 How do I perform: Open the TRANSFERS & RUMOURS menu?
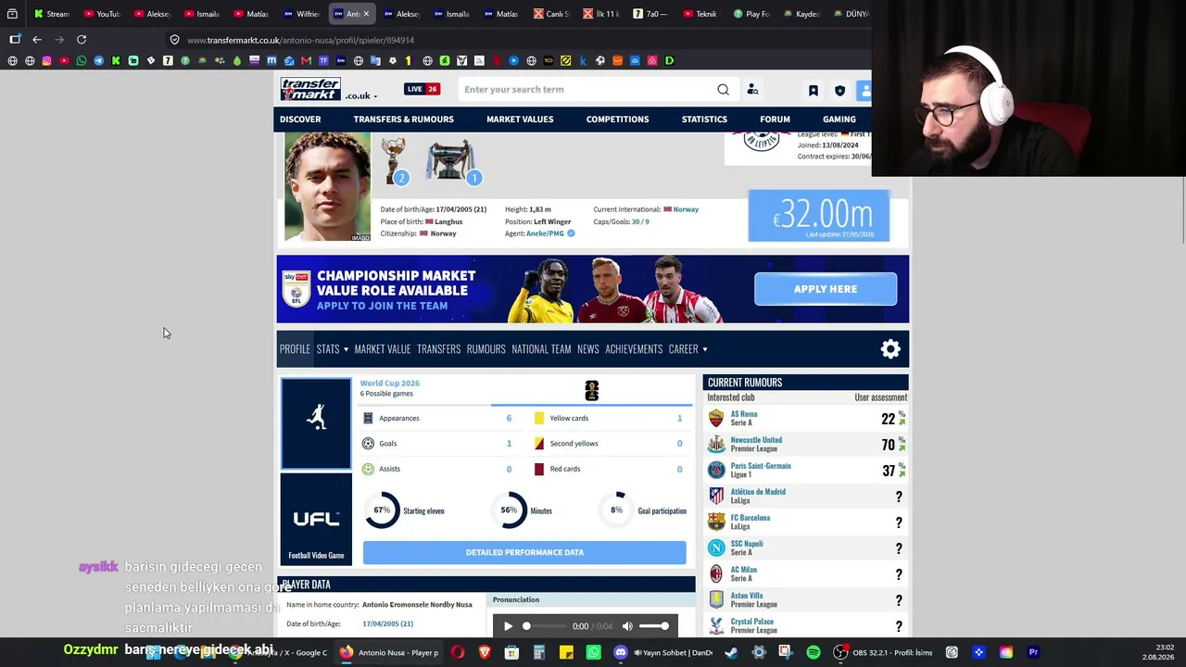point(403,120)
